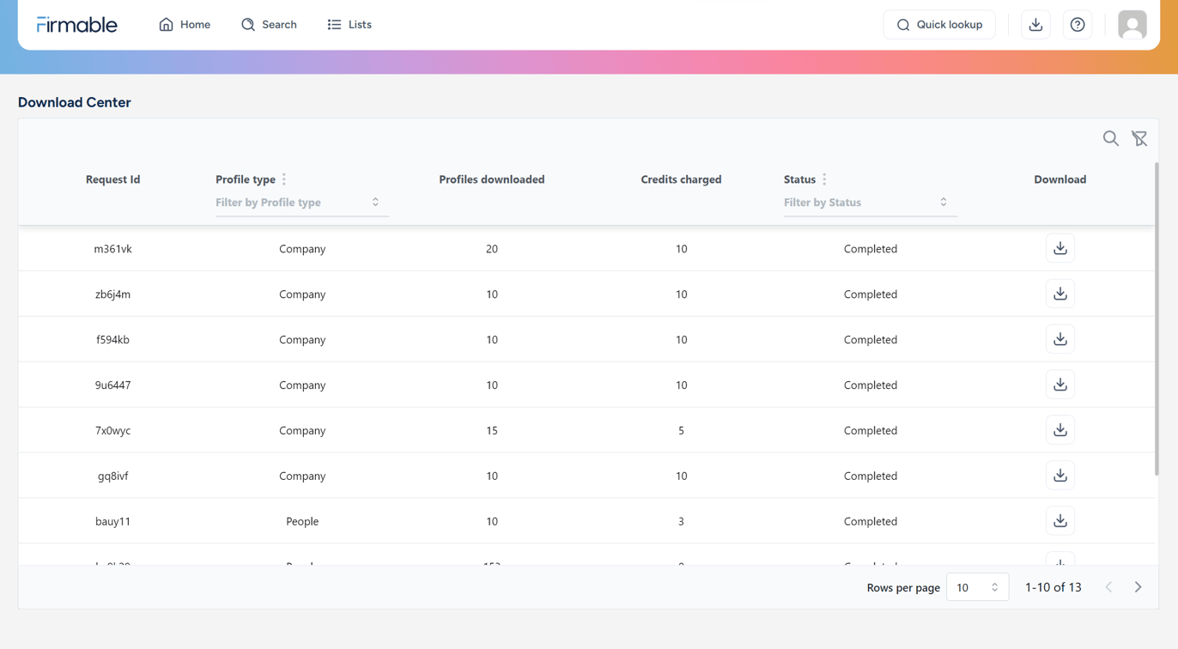Expand the Filter by Profile type dropdown
Viewport: 1178px width, 649px height.
coord(301,203)
